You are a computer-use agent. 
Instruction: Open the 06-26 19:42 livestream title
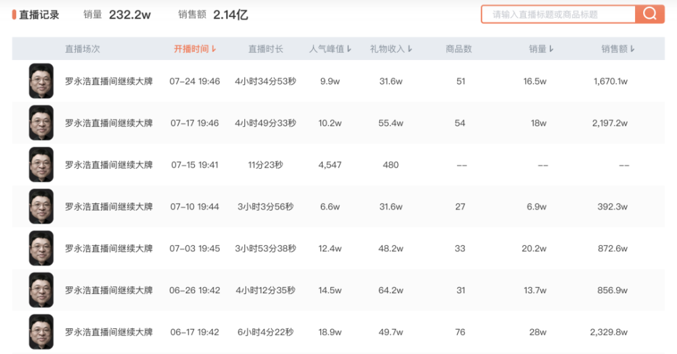pos(109,290)
